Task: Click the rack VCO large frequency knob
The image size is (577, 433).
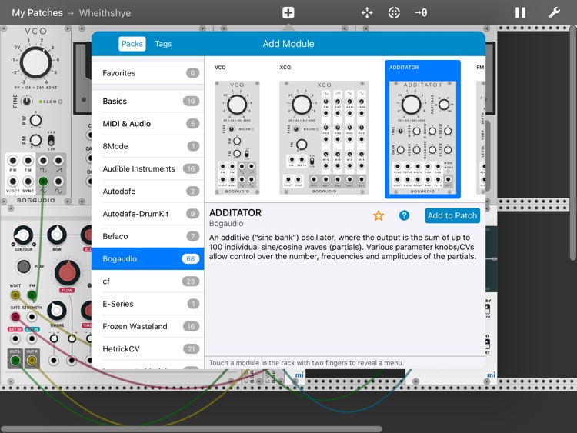Action: [x=35, y=62]
